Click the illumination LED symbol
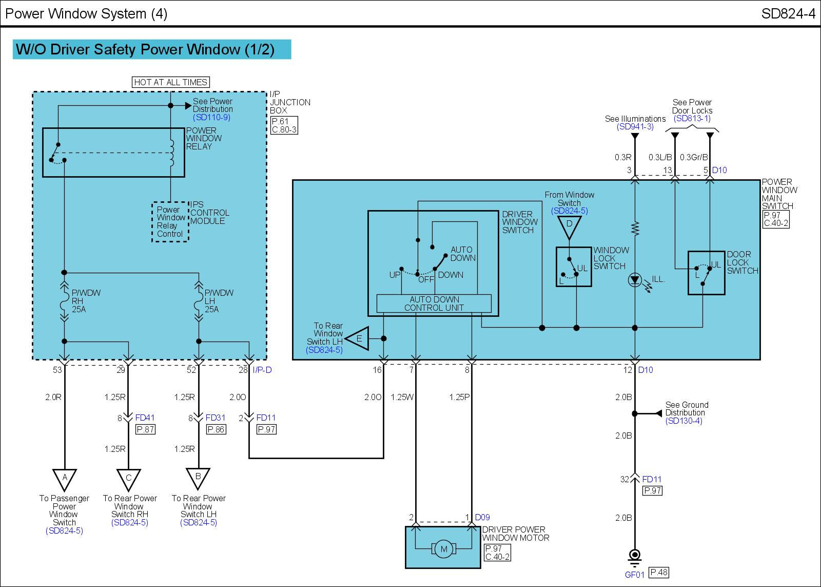The image size is (821, 587). [635, 280]
